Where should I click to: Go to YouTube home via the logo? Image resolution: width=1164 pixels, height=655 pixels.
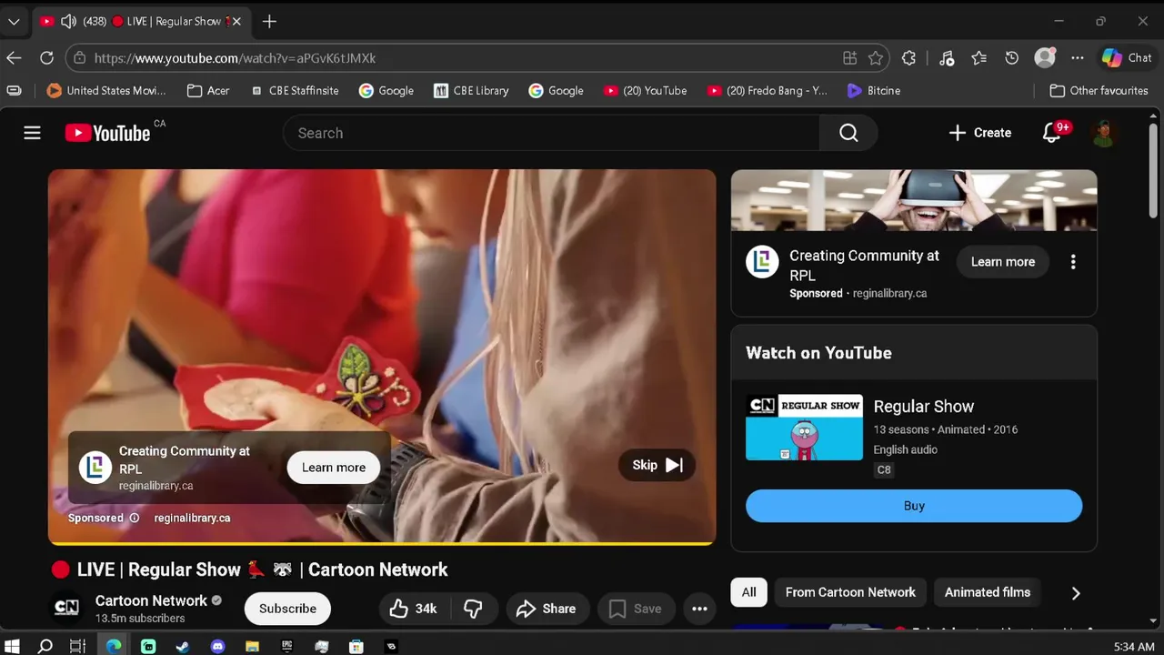(x=107, y=133)
